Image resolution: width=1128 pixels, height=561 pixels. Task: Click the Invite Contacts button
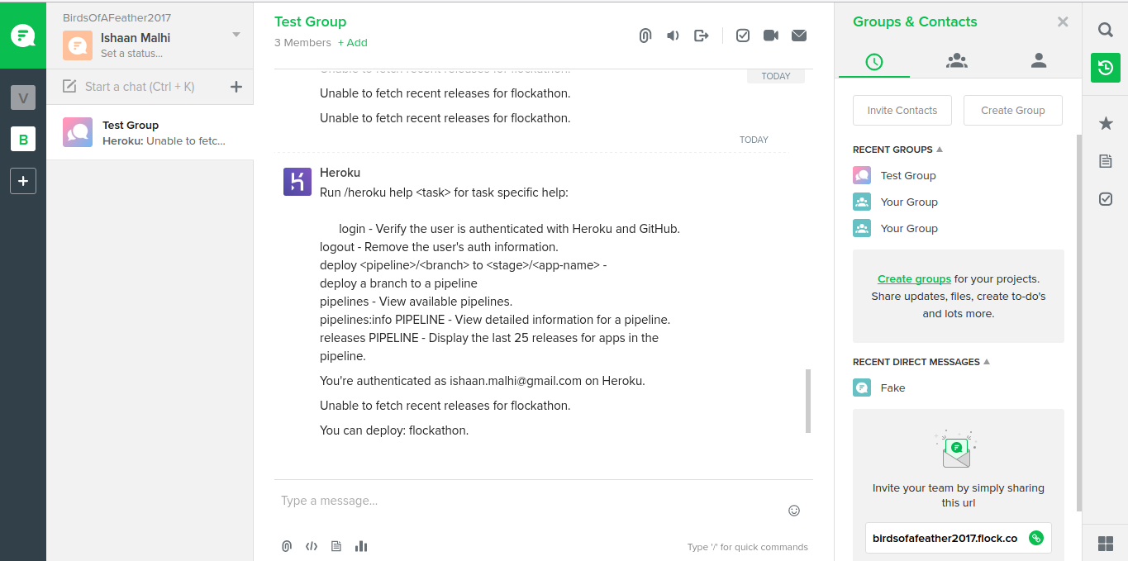pos(902,110)
